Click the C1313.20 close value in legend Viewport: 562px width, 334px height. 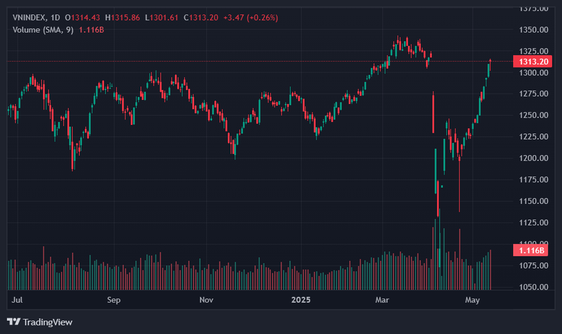pos(201,18)
